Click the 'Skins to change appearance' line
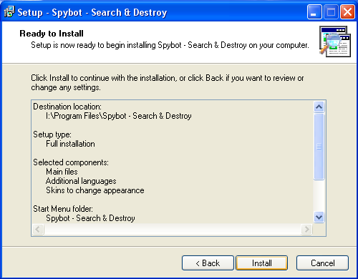358x279 pixels. pos(95,190)
